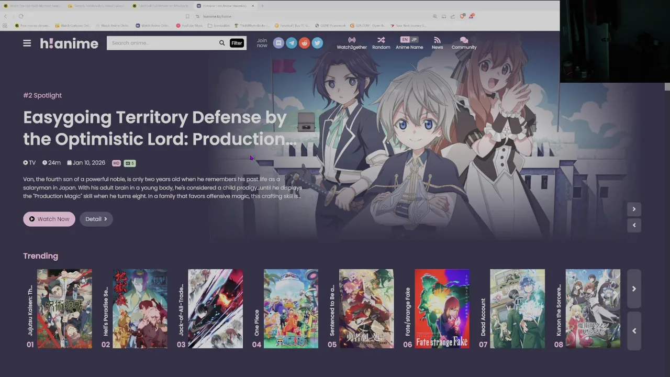Open the hamburger sidebar menu
Screen dimensions: 670x377
[27, 43]
